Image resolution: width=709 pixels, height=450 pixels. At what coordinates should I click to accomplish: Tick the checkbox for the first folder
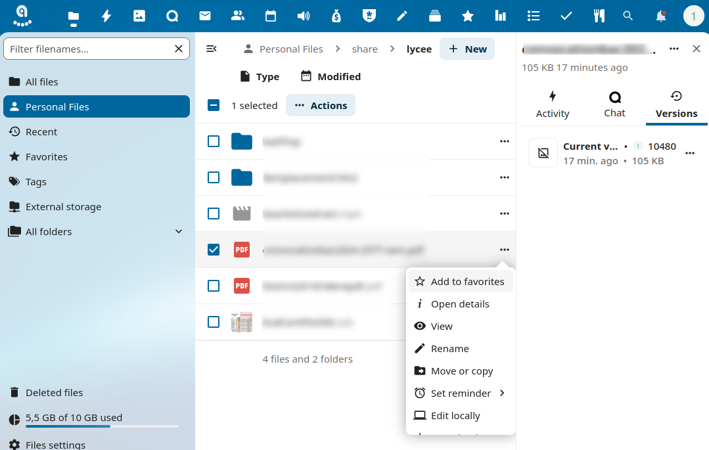pos(214,141)
